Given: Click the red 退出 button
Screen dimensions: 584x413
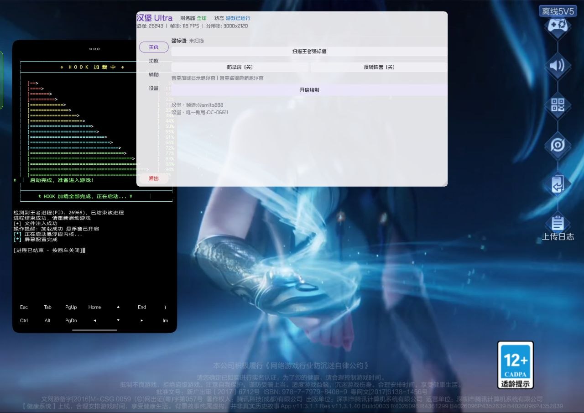Looking at the screenshot, I should tap(154, 178).
